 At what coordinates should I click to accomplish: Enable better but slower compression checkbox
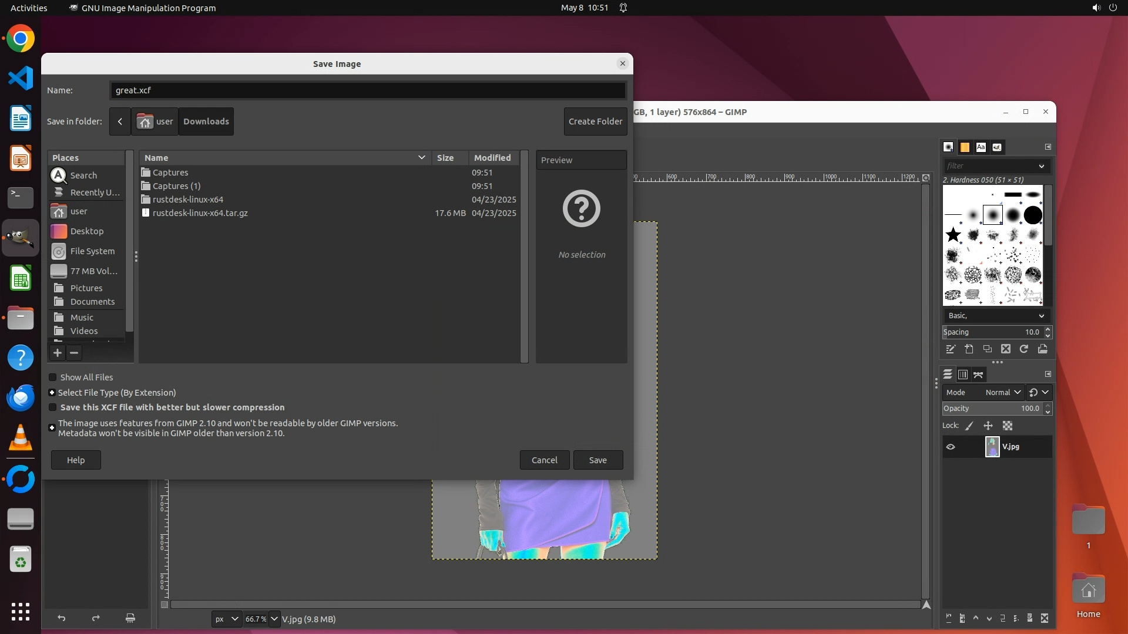(x=53, y=407)
